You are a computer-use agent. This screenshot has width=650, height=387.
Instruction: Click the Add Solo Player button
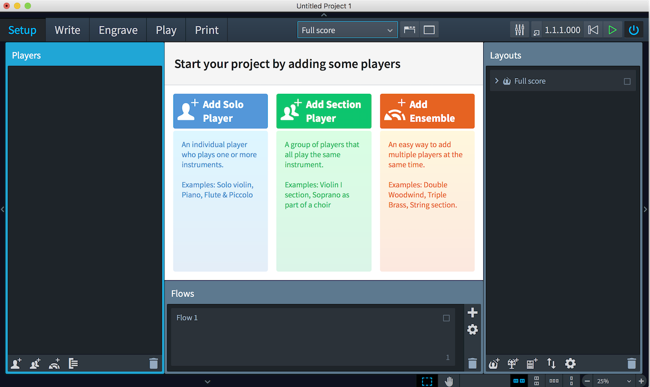[x=220, y=111]
